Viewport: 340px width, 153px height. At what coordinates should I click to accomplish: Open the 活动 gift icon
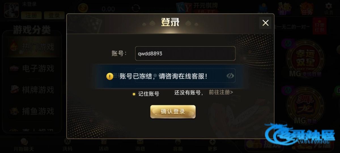tap(104, 145)
